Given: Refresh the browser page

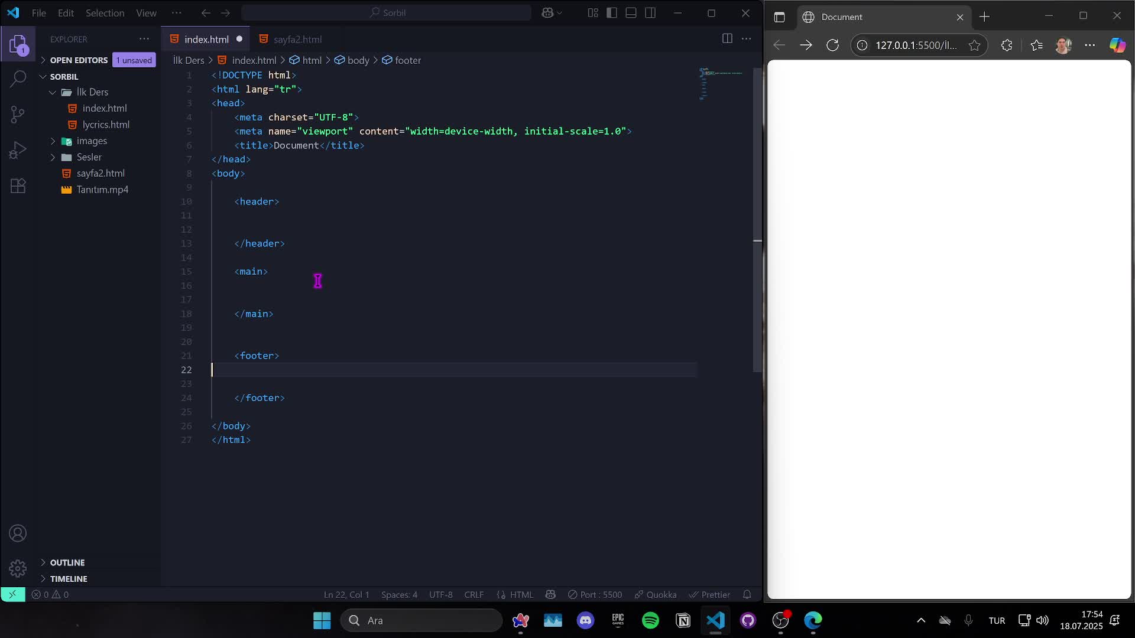Looking at the screenshot, I should [832, 45].
